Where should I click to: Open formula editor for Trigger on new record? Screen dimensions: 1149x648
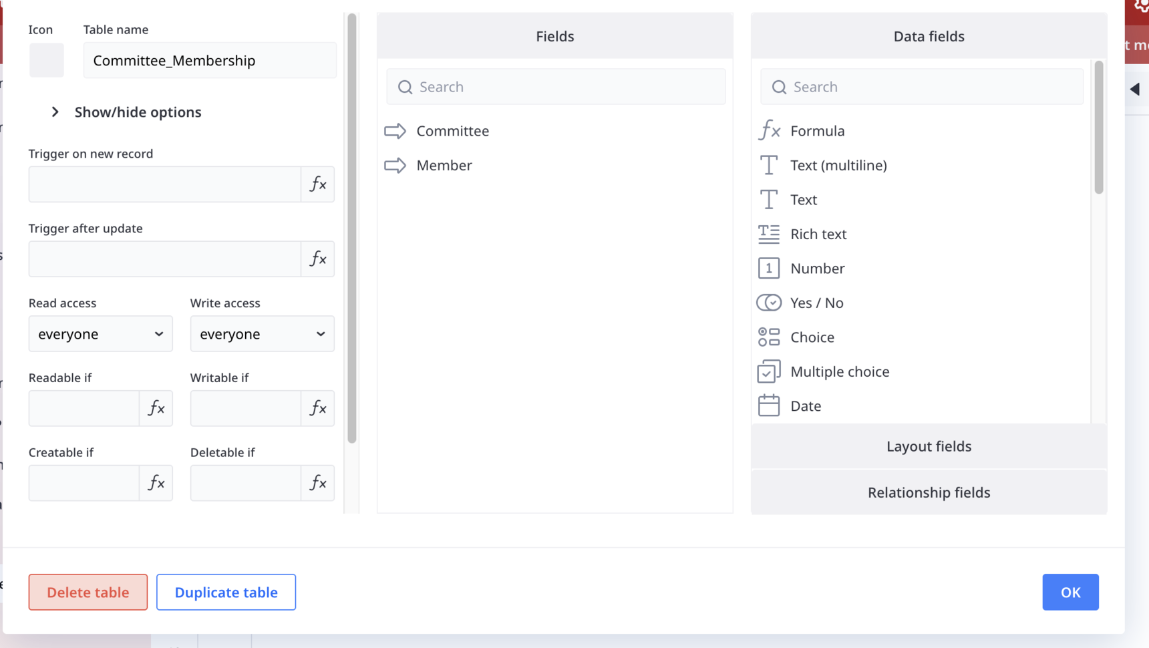317,184
